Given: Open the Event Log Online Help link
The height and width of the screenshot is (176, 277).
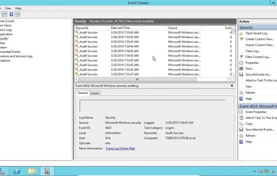Looking at the screenshot, I should (120, 148).
